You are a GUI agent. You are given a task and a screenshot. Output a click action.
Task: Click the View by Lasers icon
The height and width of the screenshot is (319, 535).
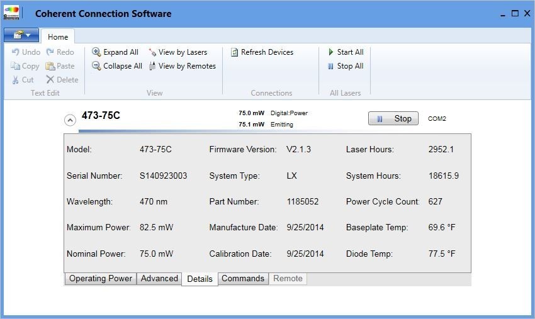point(152,52)
